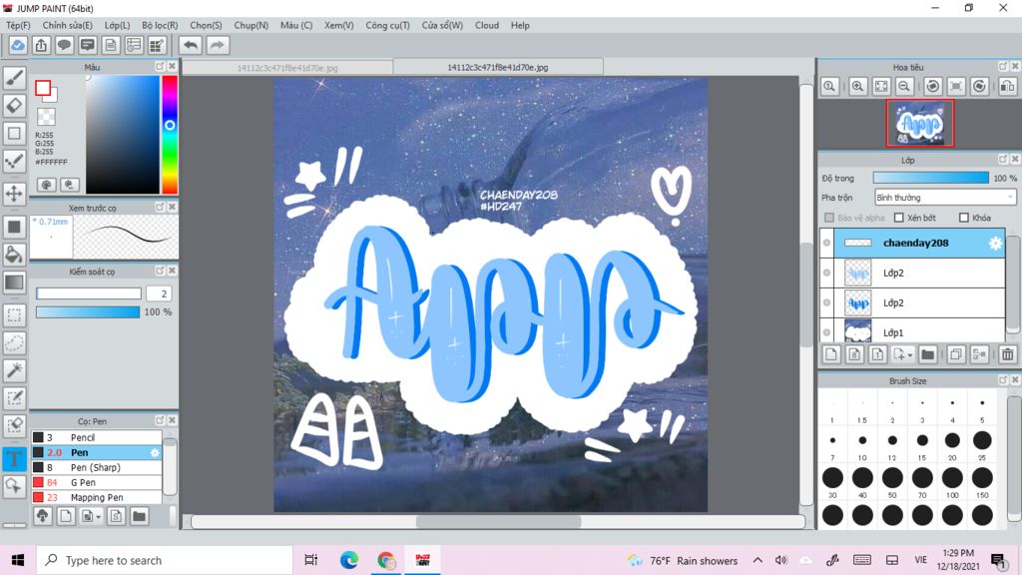Close the Kiểm soát cọ panel
The height and width of the screenshot is (575, 1022).
[172, 271]
